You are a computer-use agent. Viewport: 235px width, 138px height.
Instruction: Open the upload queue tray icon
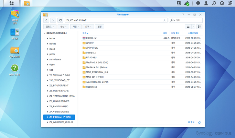click(179, 3)
